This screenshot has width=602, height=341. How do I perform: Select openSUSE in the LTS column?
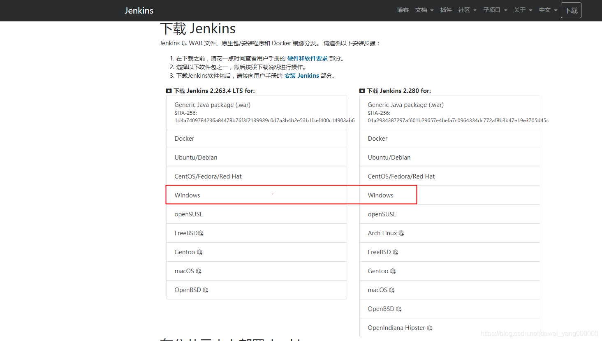tap(257, 214)
